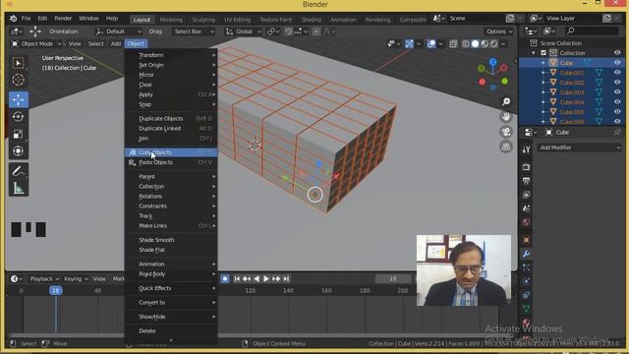Hide Cube.001 with its eye icon
This screenshot has width=629, height=354.
[617, 73]
